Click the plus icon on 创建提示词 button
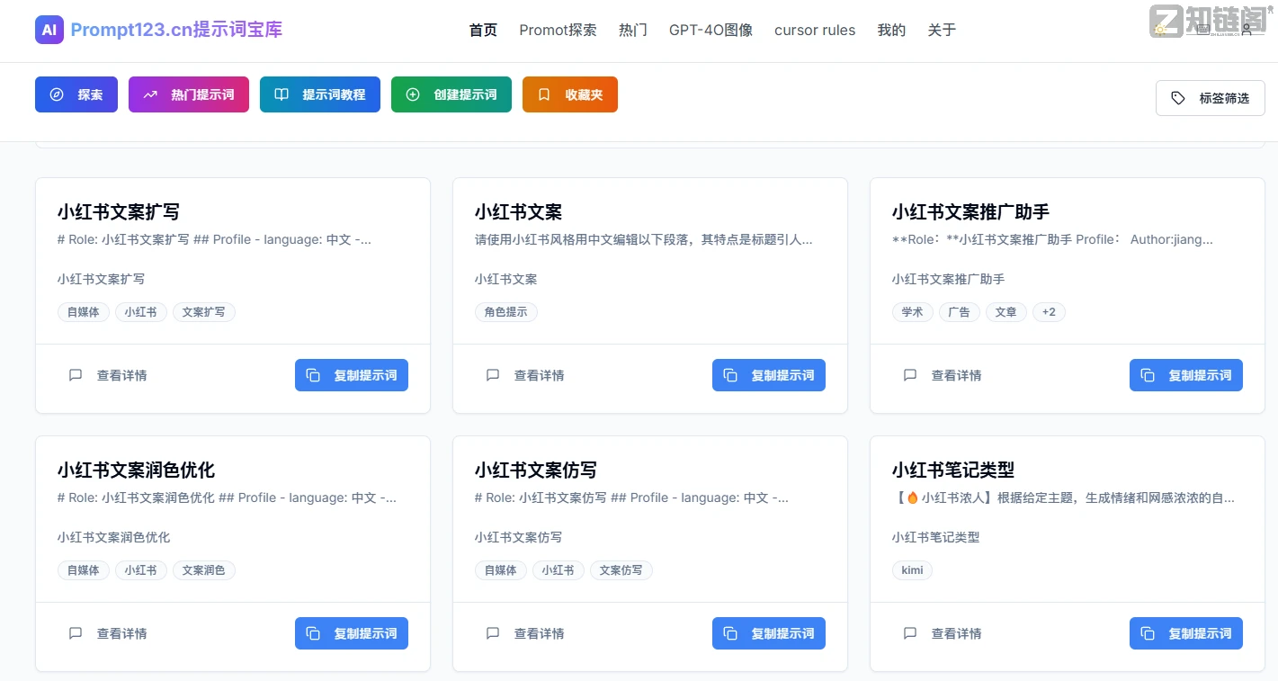Screen dimensions: 1278x681 pyautogui.click(x=414, y=94)
